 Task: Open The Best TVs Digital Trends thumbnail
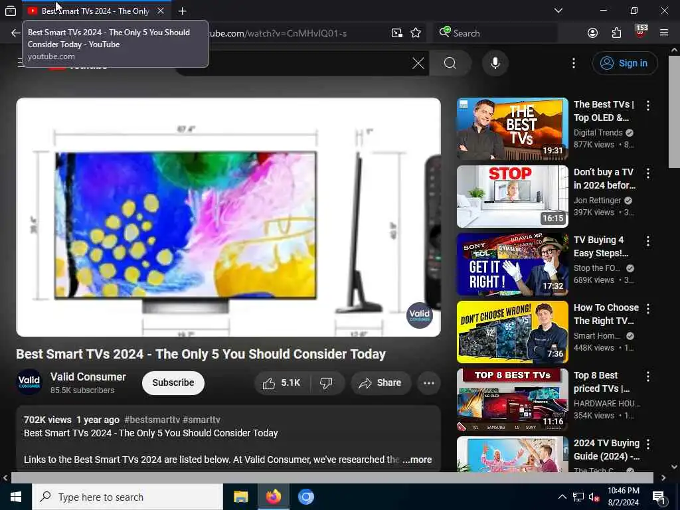pyautogui.click(x=512, y=129)
